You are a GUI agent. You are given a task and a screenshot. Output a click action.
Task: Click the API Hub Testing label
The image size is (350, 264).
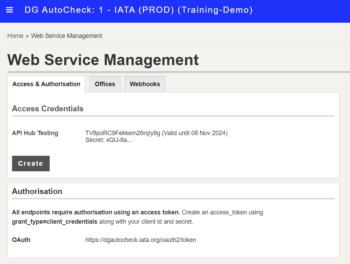pos(35,133)
